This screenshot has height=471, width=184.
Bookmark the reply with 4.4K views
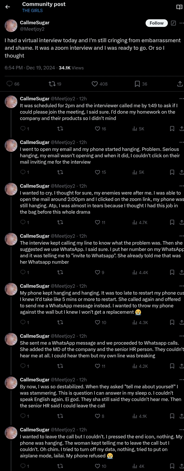pyautogui.click(x=172, y=272)
